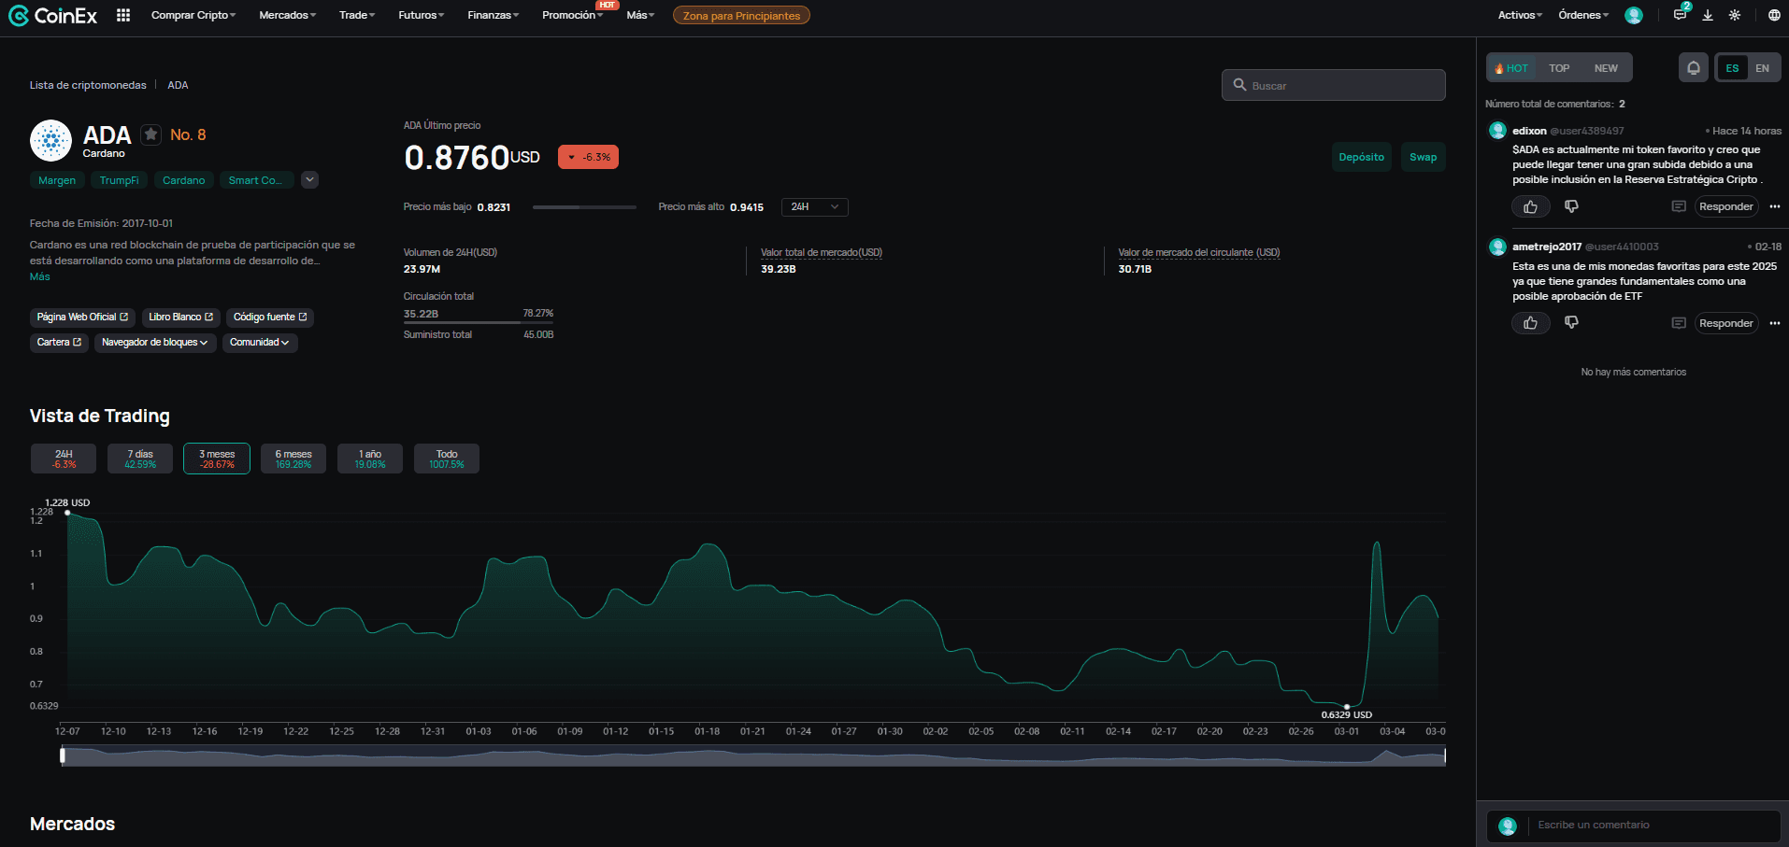Select the 1 año chart range
This screenshot has height=847, width=1789.
370,459
